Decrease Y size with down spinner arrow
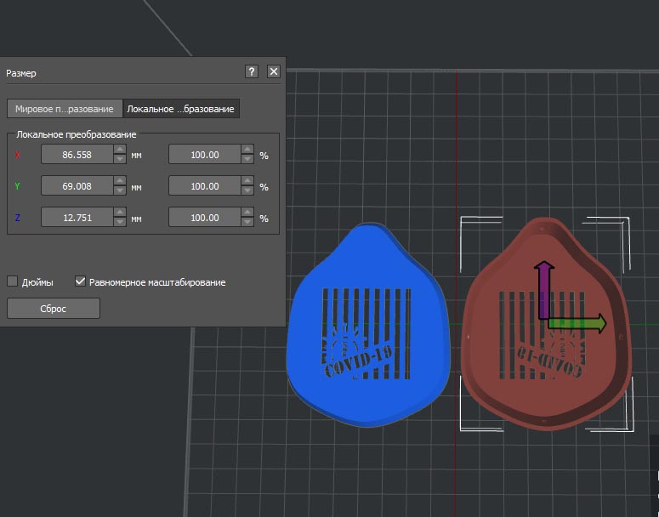The width and height of the screenshot is (659, 517). pos(120,191)
